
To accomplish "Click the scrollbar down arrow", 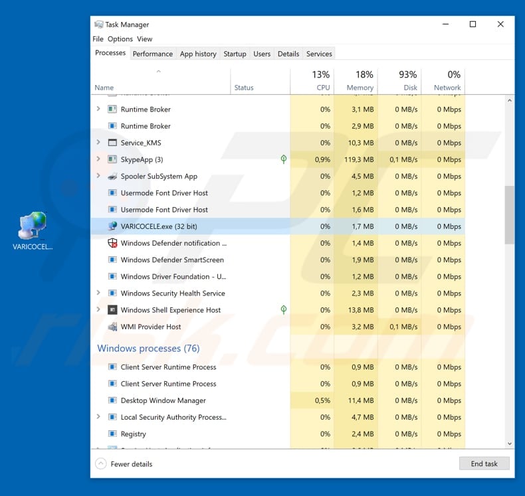I will pos(510,444).
